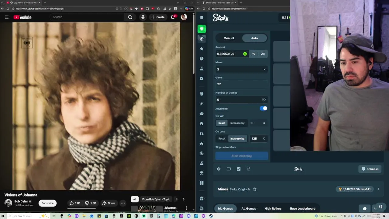Open Copilot Chat button in browser toolbar
This screenshot has height=219, width=389.
tap(189, 9)
